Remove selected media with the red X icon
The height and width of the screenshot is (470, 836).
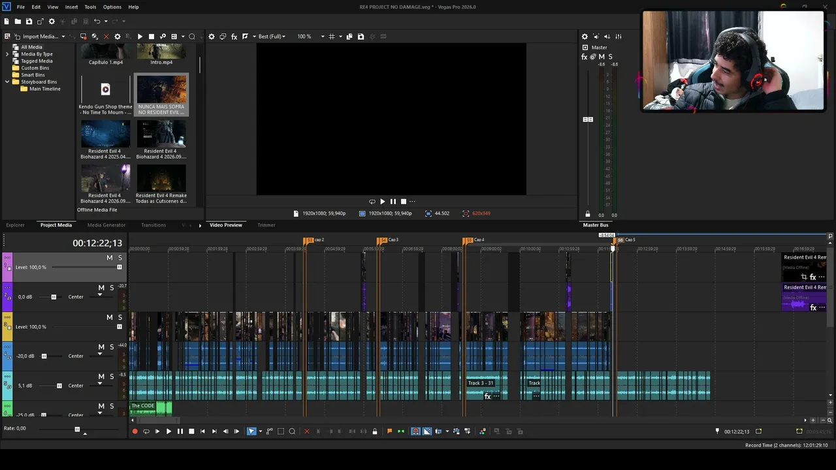pyautogui.click(x=106, y=37)
